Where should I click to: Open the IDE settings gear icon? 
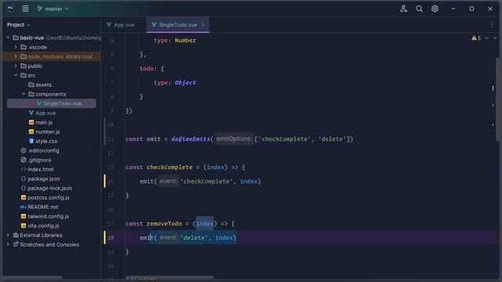[435, 9]
